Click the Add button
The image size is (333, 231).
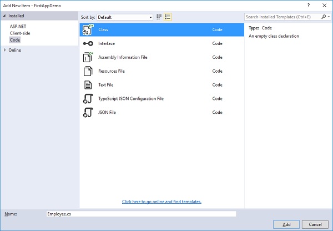point(286,224)
